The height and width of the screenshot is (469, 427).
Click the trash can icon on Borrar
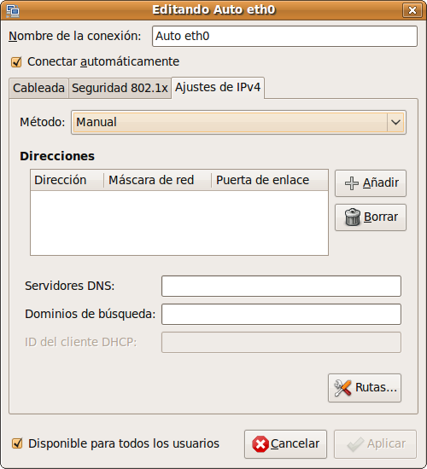[353, 217]
